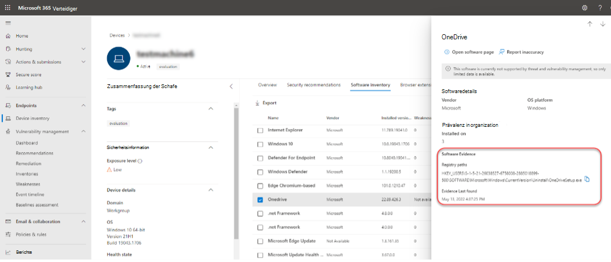Image resolution: width=611 pixels, height=262 pixels.
Task: Click Email & collaboration envelope icon
Action: (x=8, y=222)
